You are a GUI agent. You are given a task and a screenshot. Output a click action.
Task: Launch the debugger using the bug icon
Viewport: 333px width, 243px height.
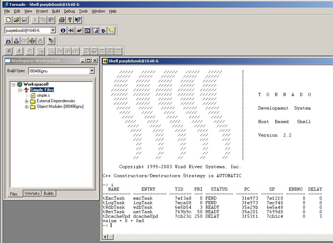click(x=79, y=31)
